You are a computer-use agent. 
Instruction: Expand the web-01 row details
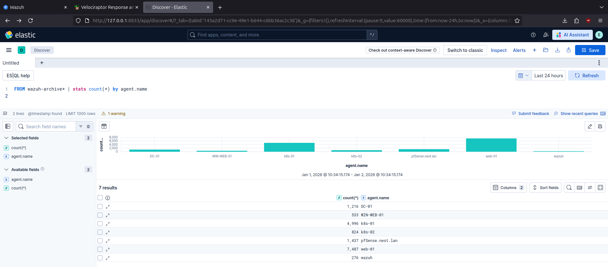point(108,249)
